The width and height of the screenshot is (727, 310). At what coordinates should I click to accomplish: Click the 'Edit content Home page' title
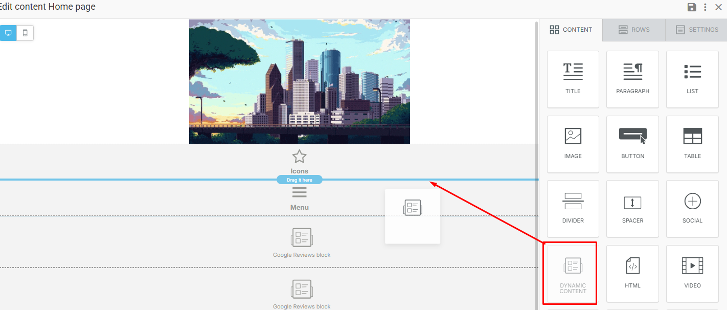[47, 7]
